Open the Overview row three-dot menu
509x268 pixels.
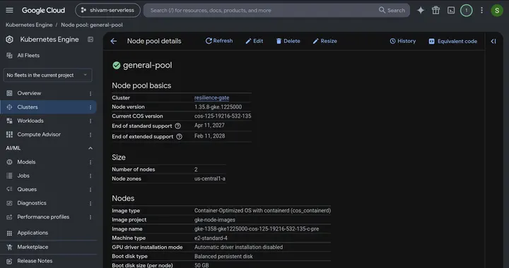[x=90, y=94]
